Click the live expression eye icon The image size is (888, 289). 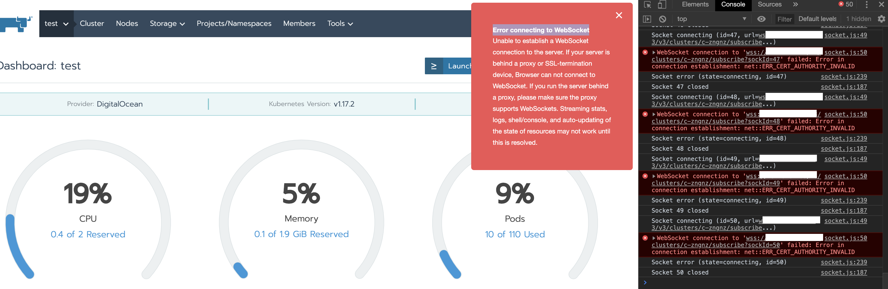[x=761, y=19]
